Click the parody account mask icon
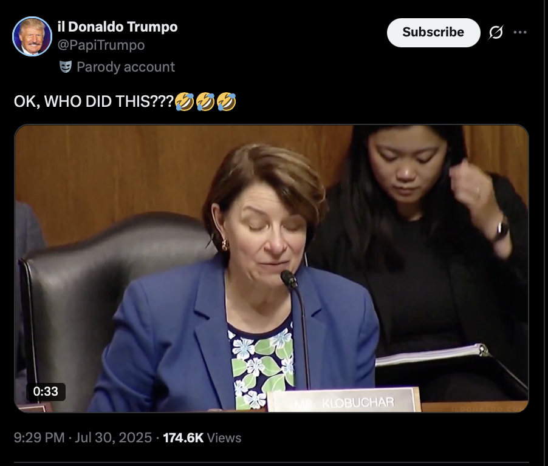Screen dimensions: 548x466 click(66, 67)
